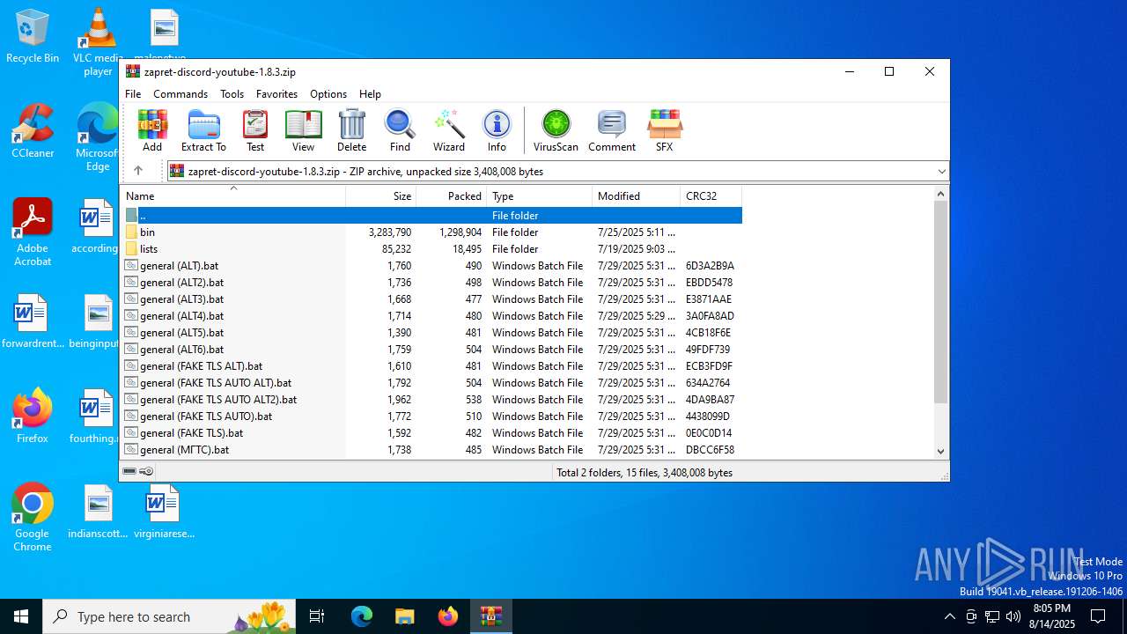Open the notification center icon
The height and width of the screenshot is (634, 1127).
pyautogui.click(x=1098, y=616)
